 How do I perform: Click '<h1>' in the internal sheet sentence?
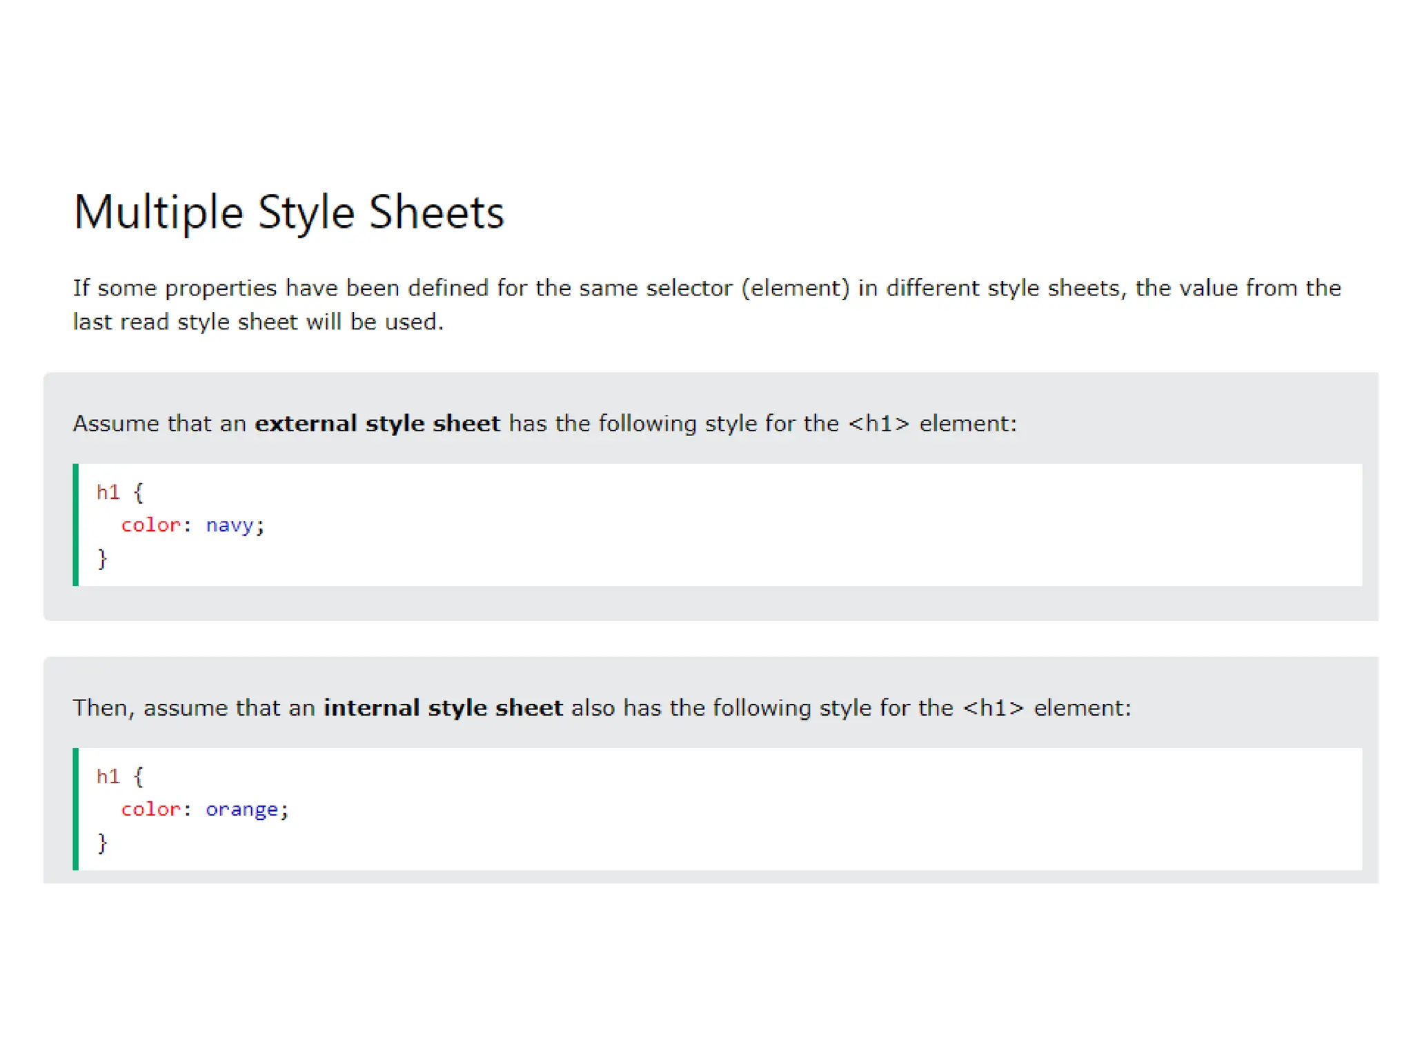993,707
